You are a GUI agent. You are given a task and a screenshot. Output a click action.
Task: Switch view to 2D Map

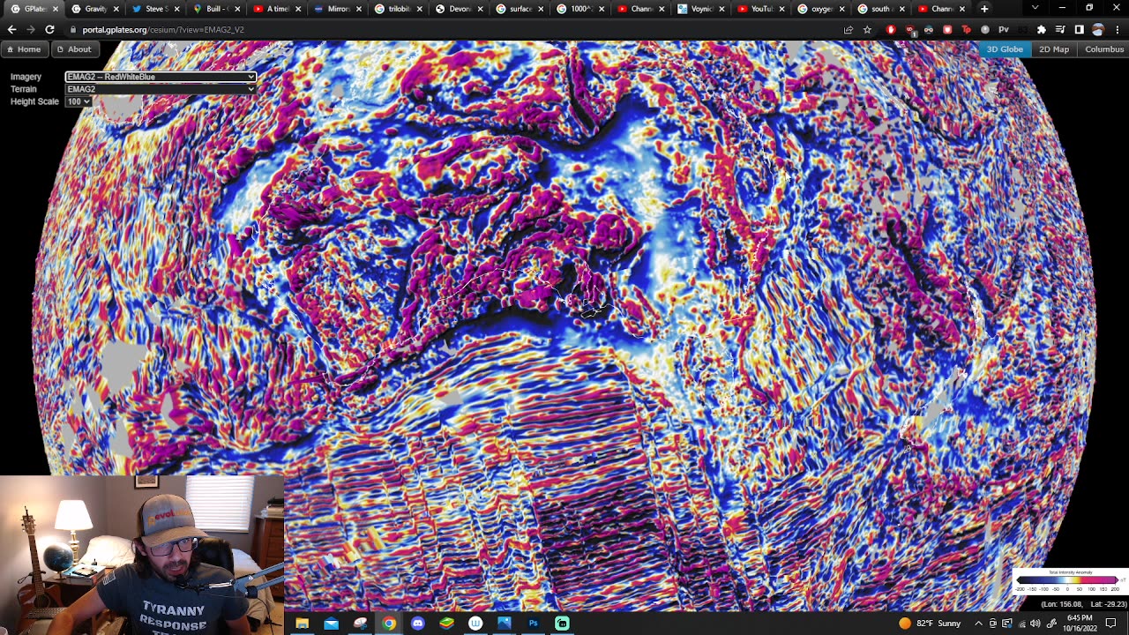click(x=1054, y=49)
